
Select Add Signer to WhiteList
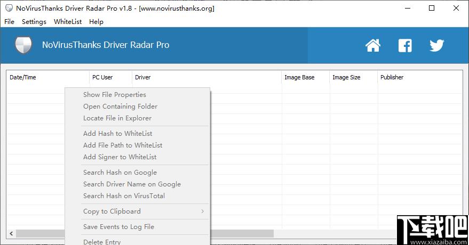point(138,157)
